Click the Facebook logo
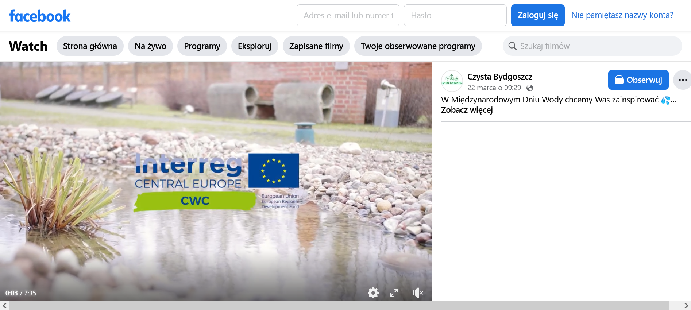Screen dimensions: 691x310 (x=40, y=16)
